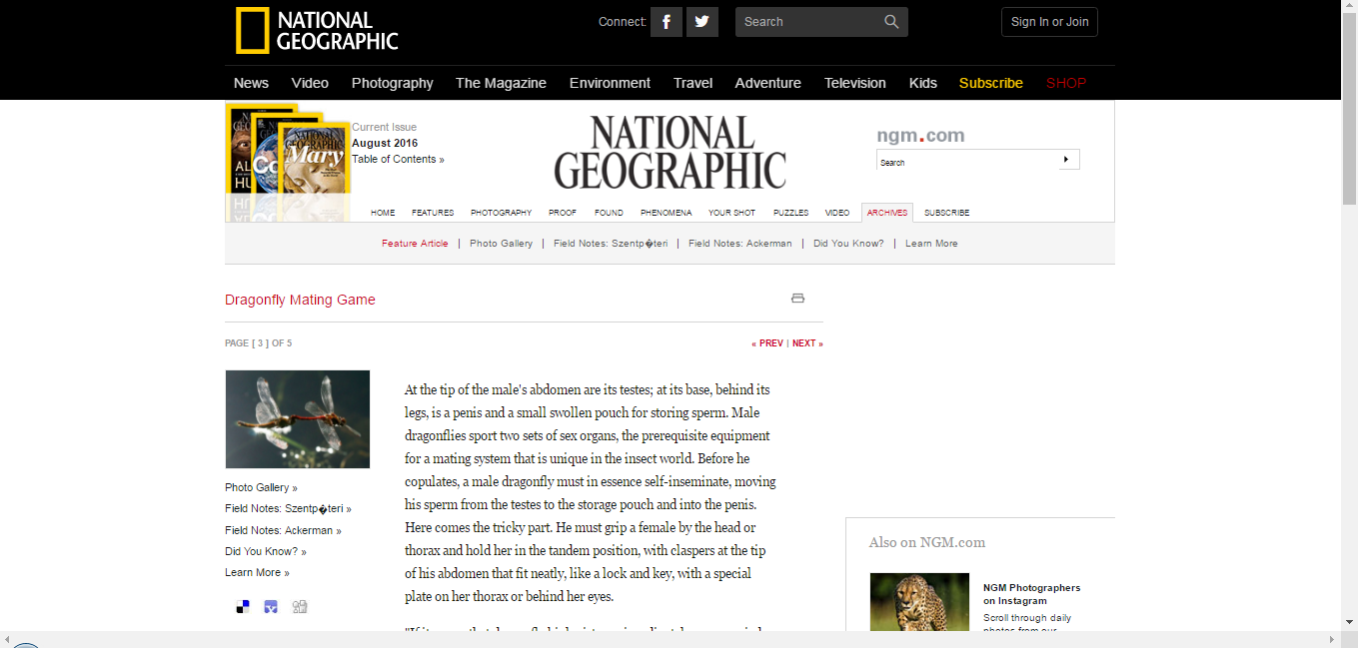Open the Facebook connect icon

click(667, 22)
